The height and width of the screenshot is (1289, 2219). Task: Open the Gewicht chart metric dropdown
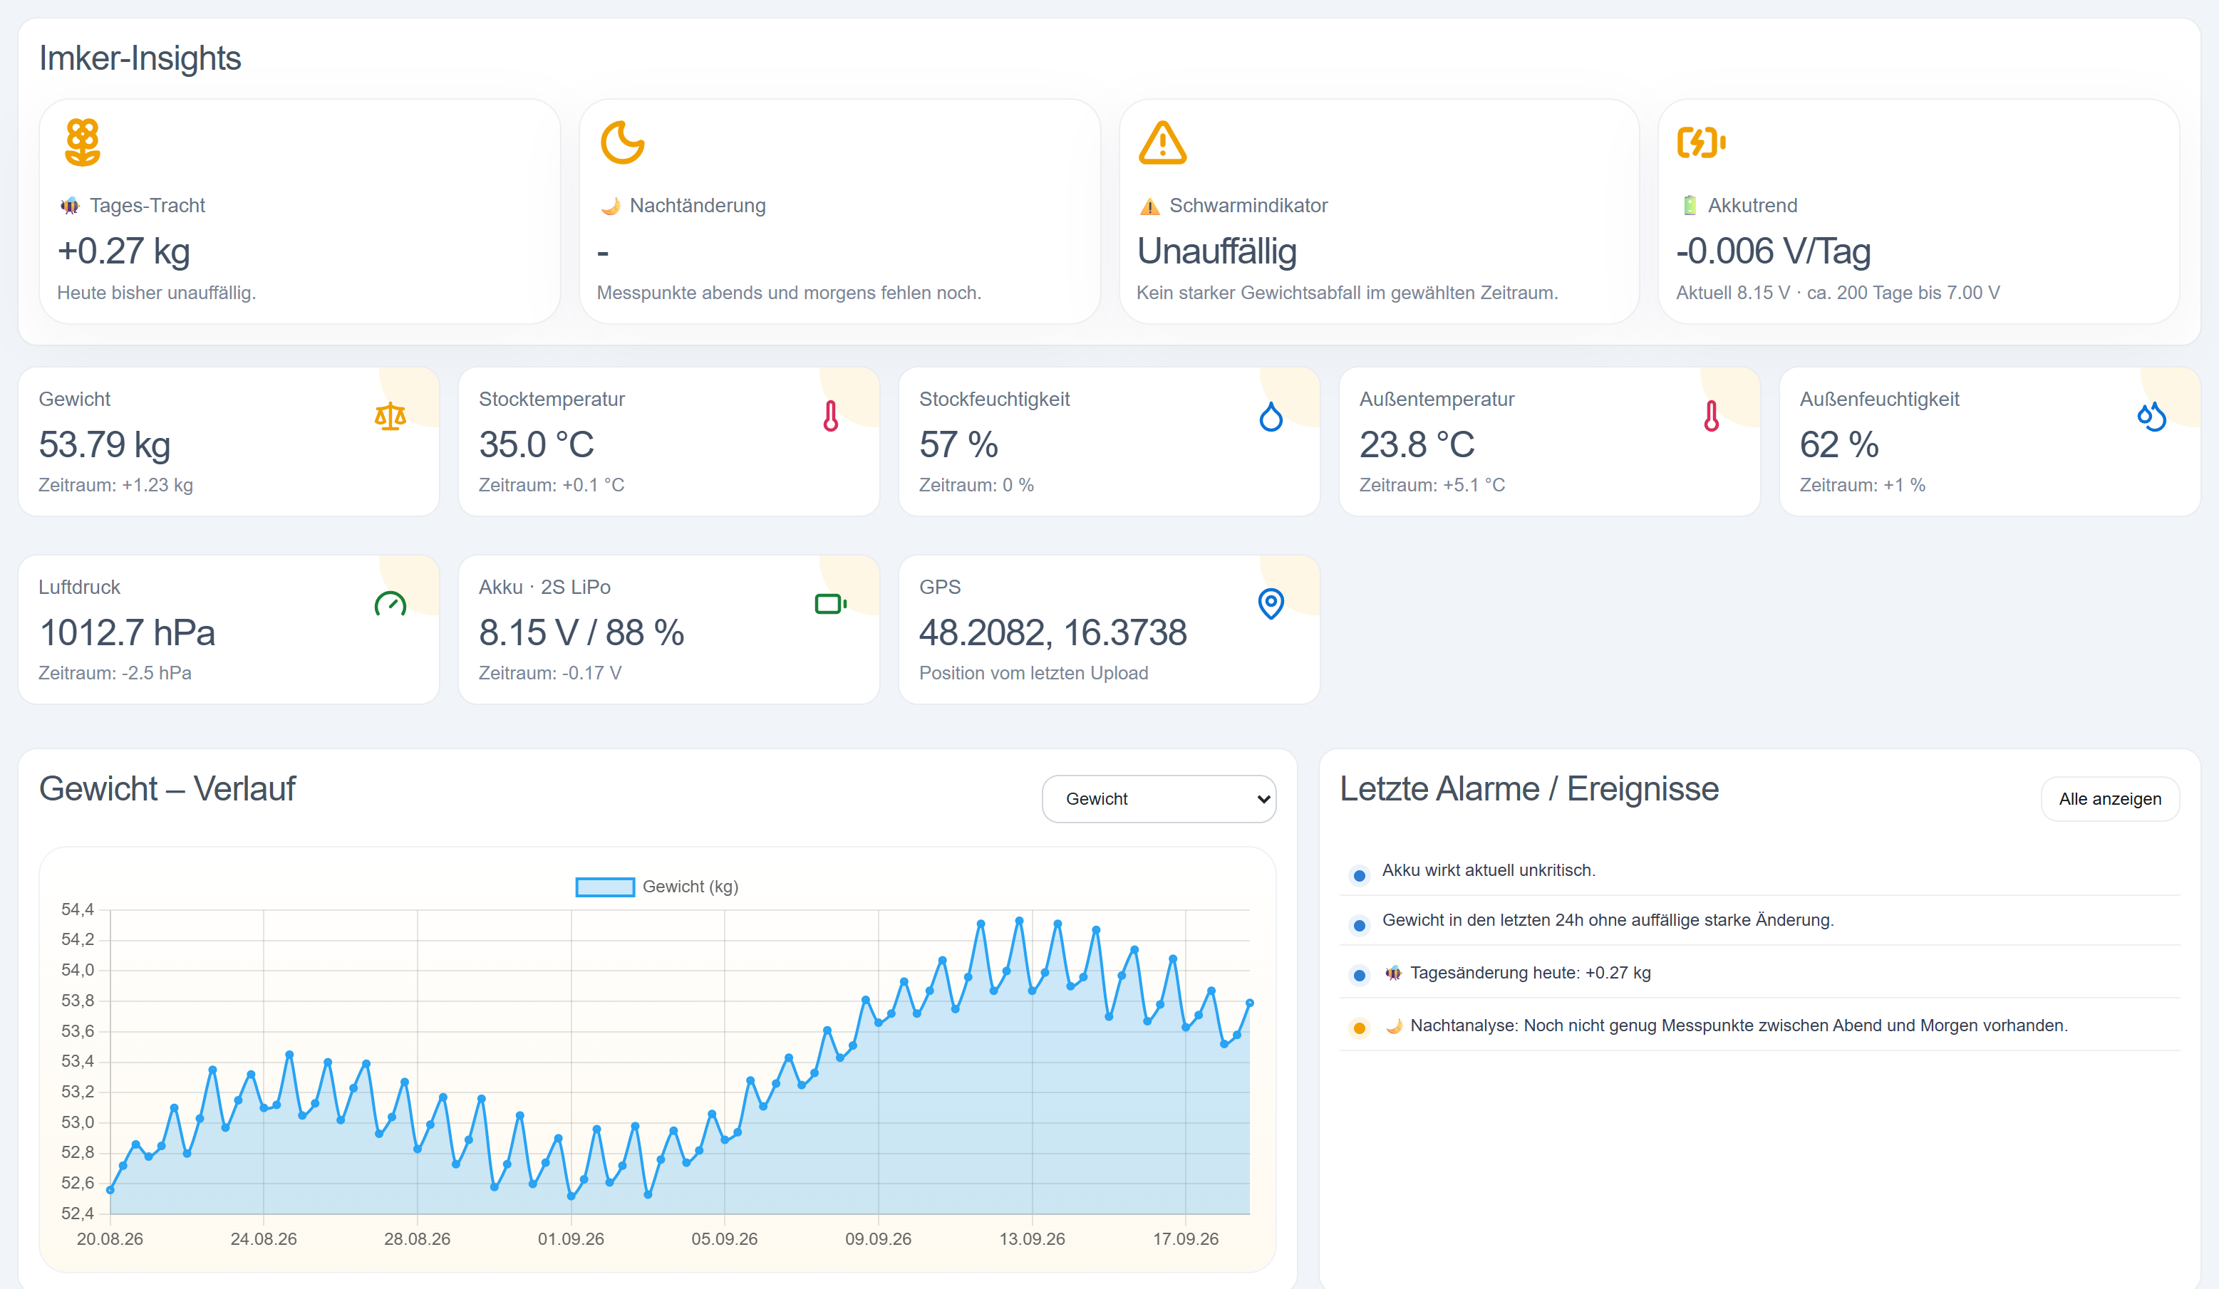click(1159, 799)
